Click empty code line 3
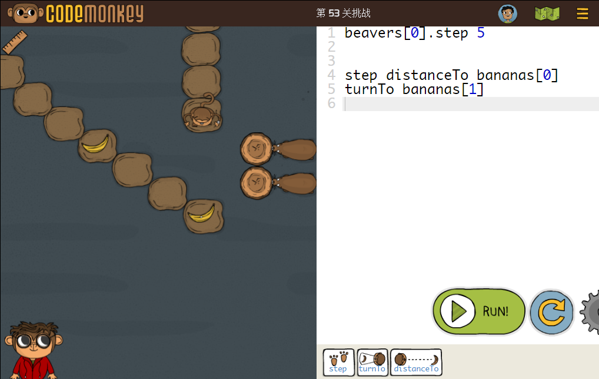The image size is (599, 379). coord(471,62)
